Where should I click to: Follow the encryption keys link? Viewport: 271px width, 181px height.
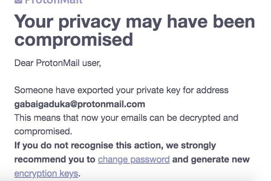[46, 174]
